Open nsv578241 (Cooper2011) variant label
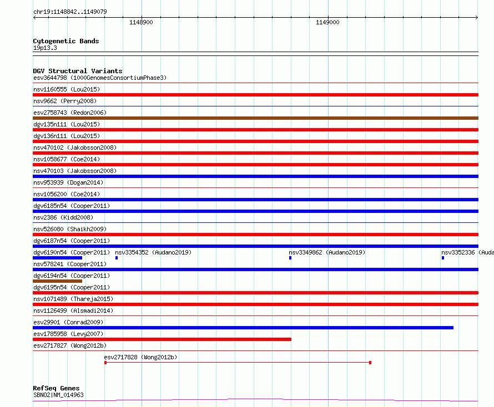494x407 pixels. coord(70,264)
